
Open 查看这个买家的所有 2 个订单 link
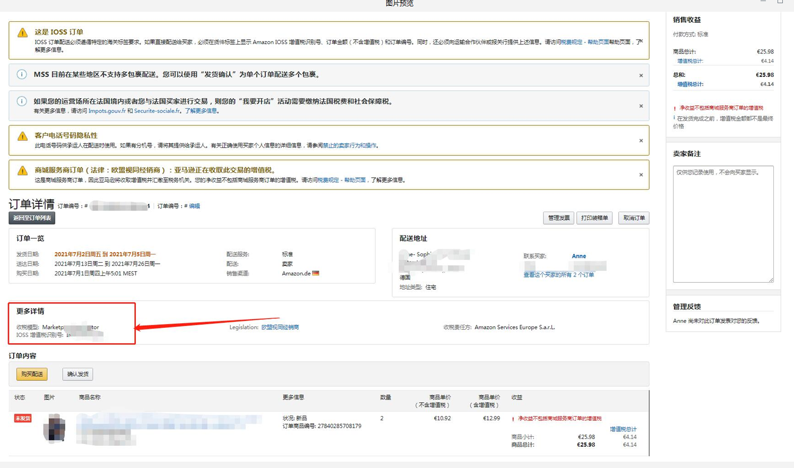559,275
